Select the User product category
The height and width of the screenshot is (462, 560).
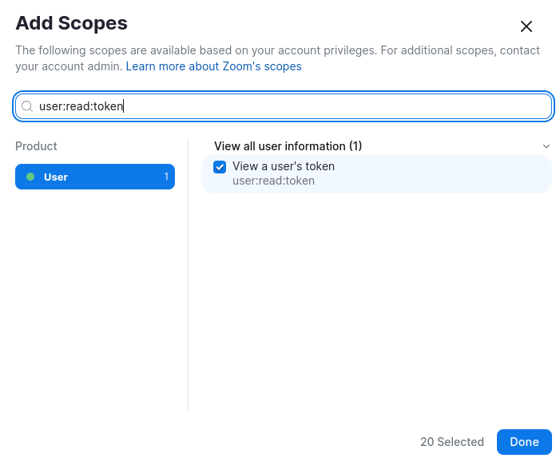tap(95, 177)
